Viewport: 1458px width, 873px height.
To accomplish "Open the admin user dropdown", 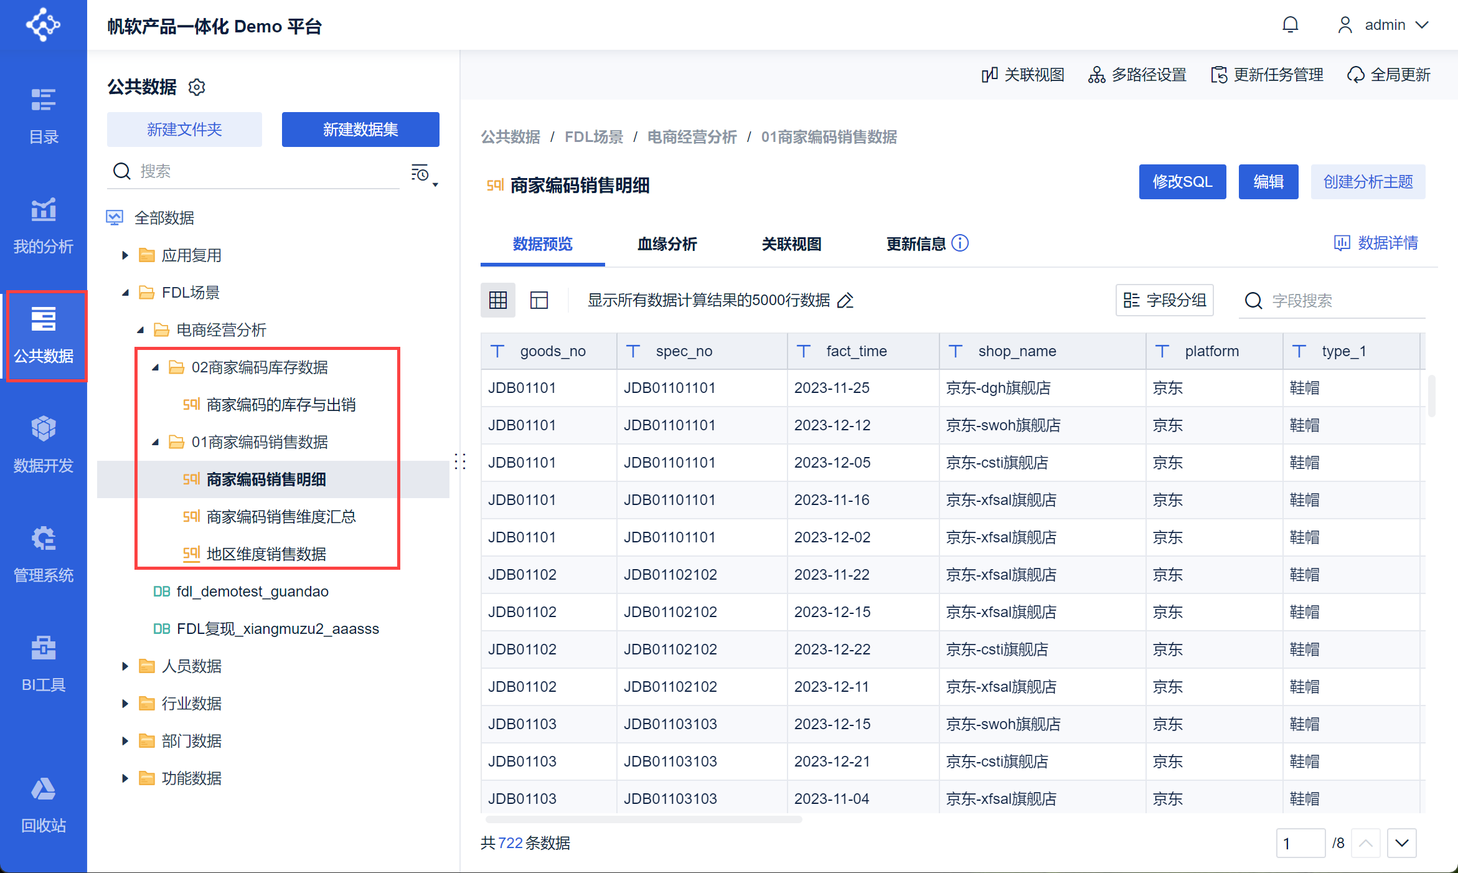I will click(1383, 25).
